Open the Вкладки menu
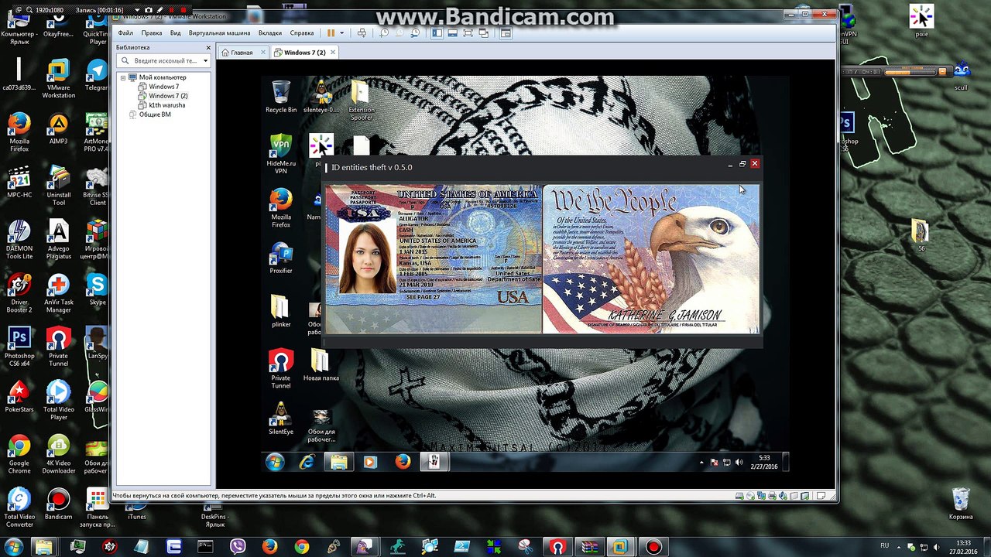Viewport: 991px width, 557px height. tap(270, 33)
